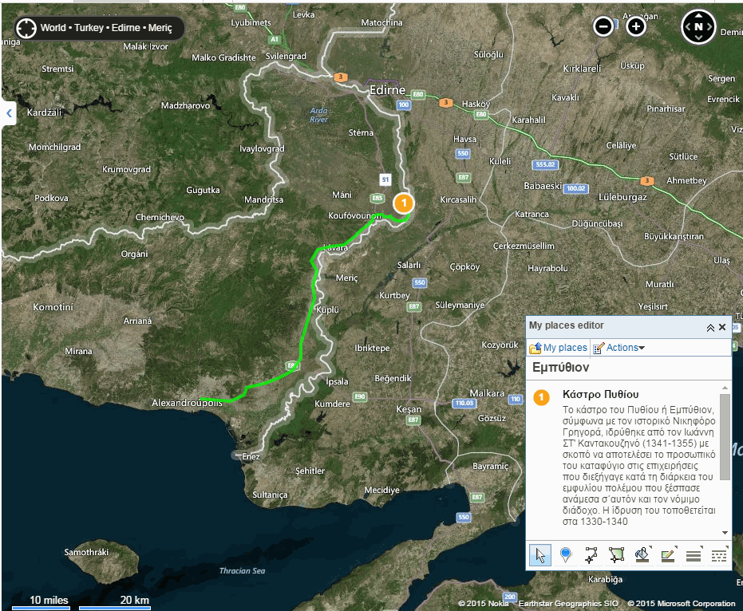743x611 pixels.
Task: Click Edirne in the breadcrumb
Action: point(125,27)
